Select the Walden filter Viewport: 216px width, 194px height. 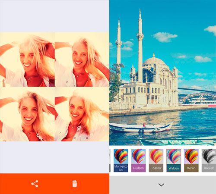[174, 160]
